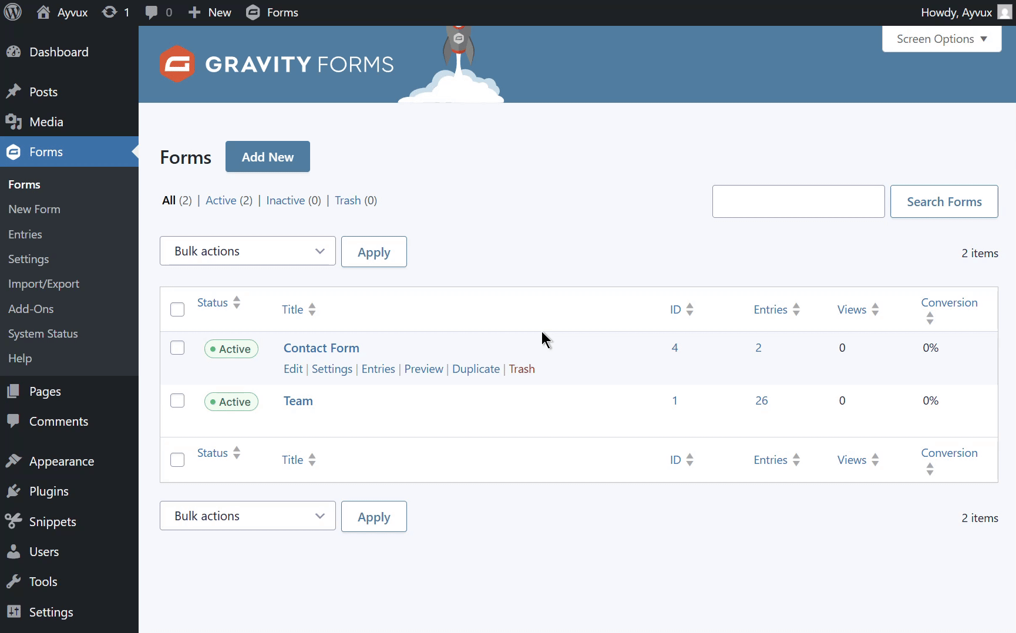Viewport: 1016px width, 633px height.
Task: Click the Search Forms button
Action: 944,201
